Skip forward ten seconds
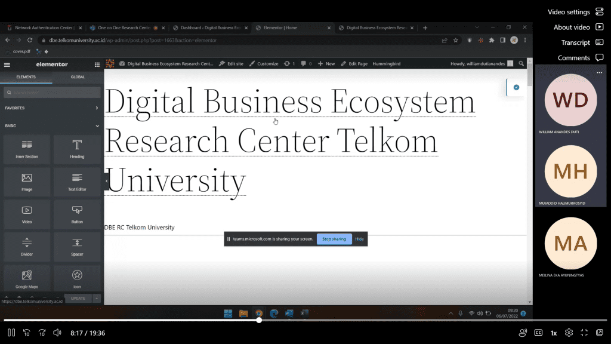Viewport: 611px width, 344px height. [42, 333]
